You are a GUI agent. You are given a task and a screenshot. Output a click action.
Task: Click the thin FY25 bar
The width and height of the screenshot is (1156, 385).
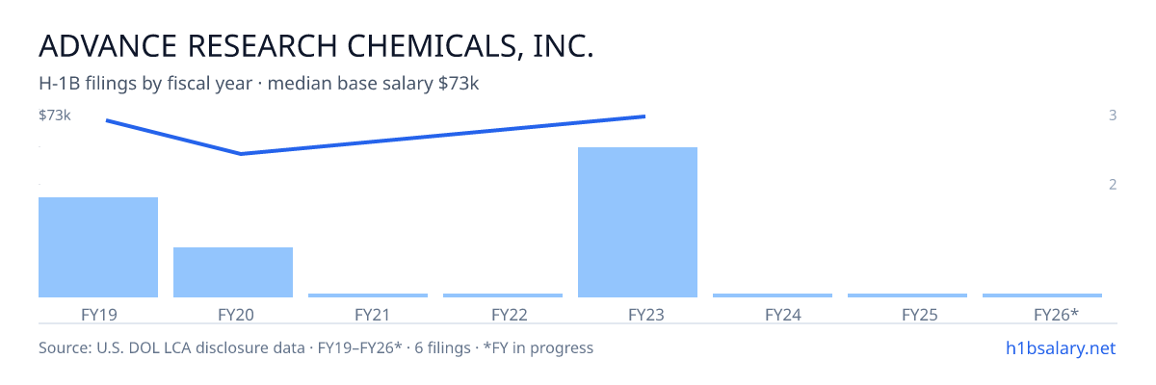click(907, 295)
